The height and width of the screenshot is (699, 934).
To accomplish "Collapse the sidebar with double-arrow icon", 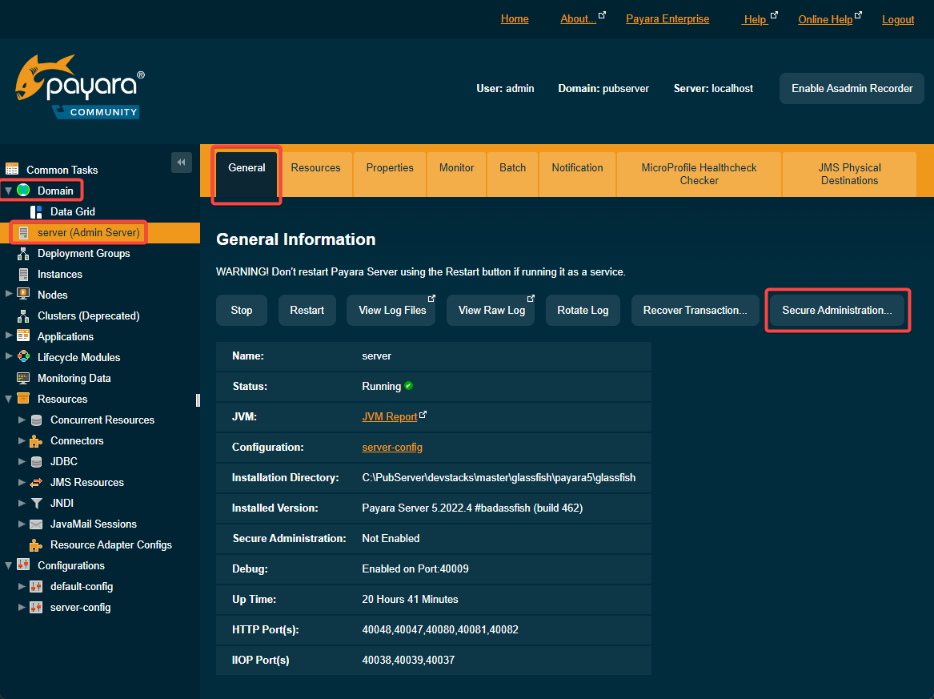I will pos(182,163).
